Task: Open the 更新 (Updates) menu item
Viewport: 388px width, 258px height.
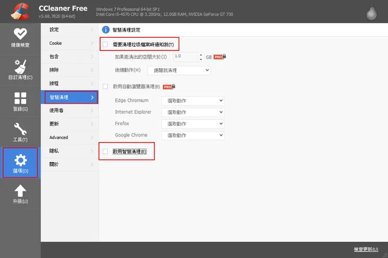Action: click(x=70, y=124)
